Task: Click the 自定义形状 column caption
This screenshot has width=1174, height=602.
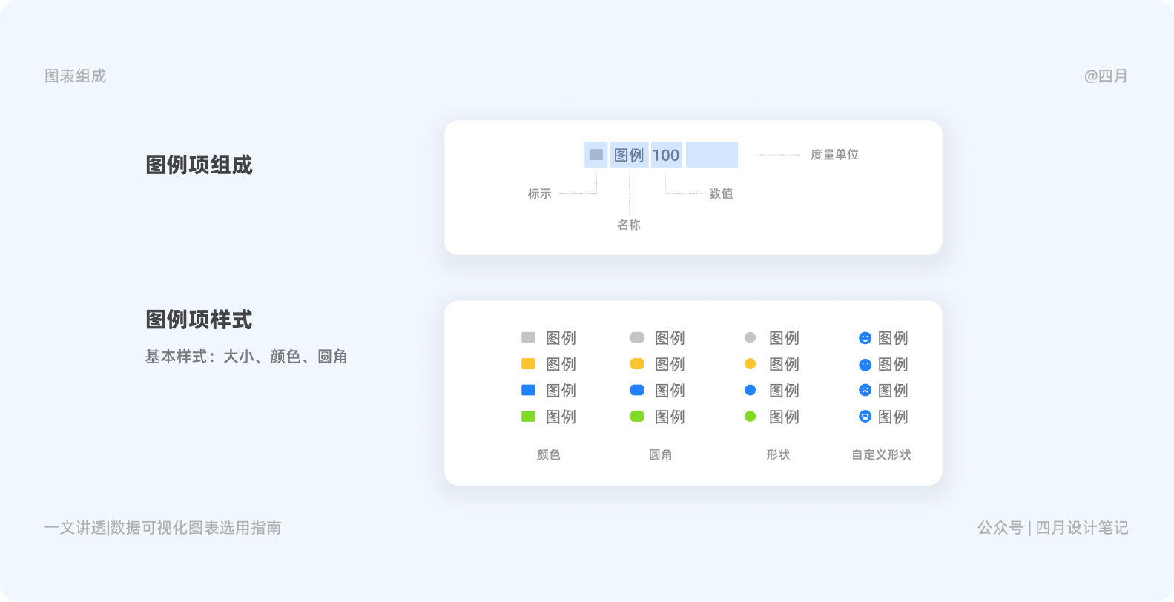Action: (x=881, y=455)
